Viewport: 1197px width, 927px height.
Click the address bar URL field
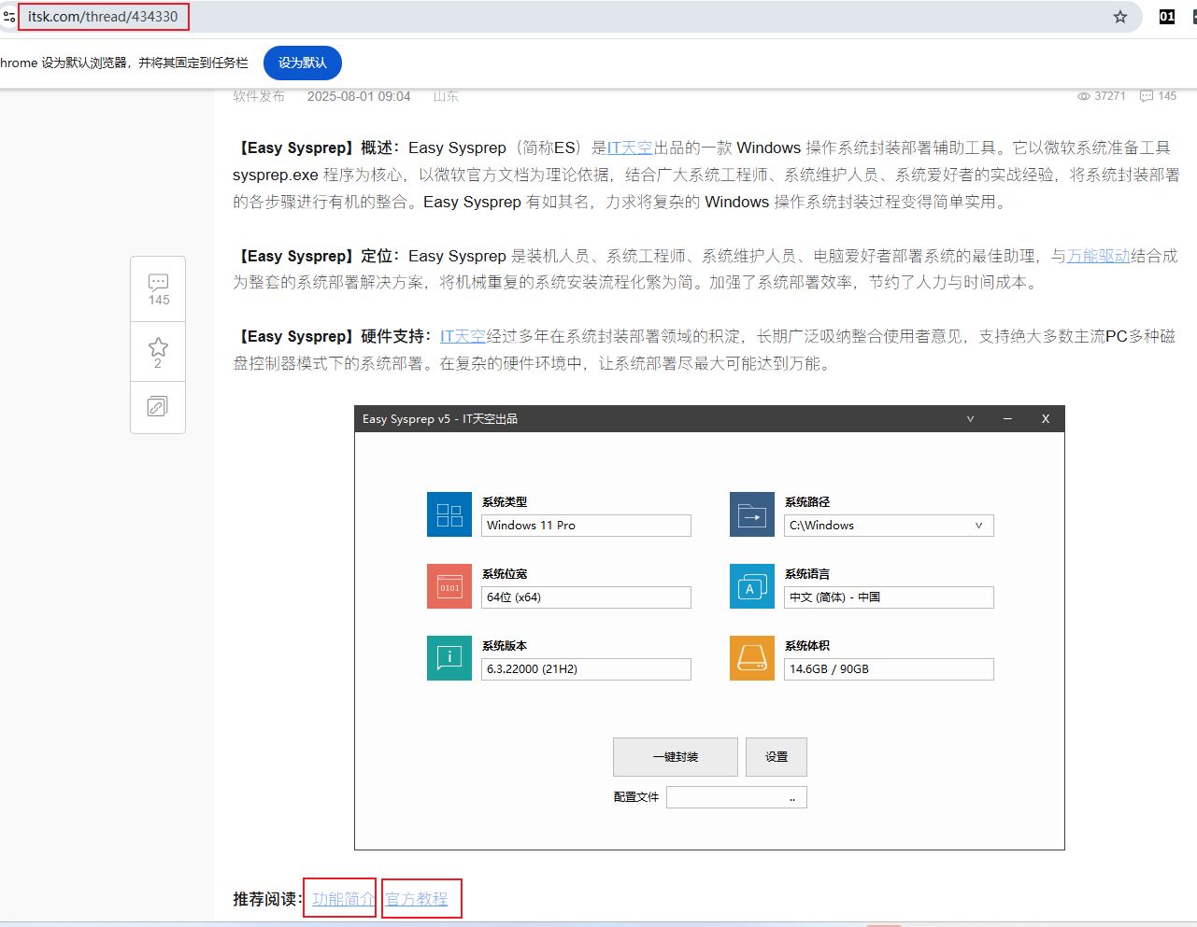tap(103, 17)
